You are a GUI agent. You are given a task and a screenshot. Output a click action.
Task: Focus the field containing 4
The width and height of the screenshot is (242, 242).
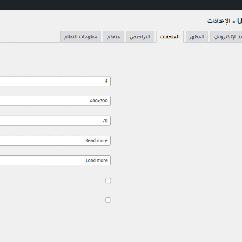coord(55,81)
